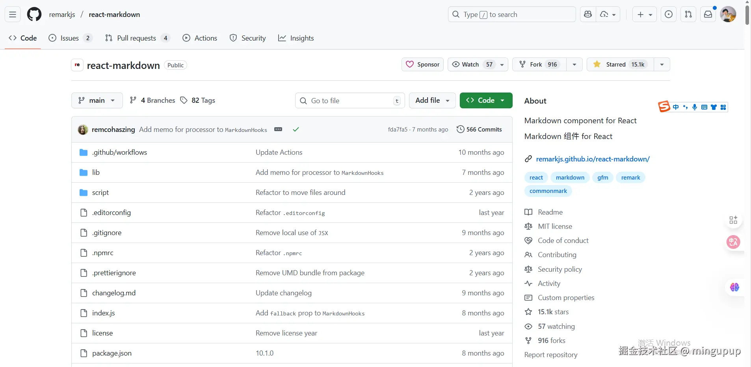Click the react-markdown repository avatar icon
The image size is (751, 367).
[x=77, y=65]
